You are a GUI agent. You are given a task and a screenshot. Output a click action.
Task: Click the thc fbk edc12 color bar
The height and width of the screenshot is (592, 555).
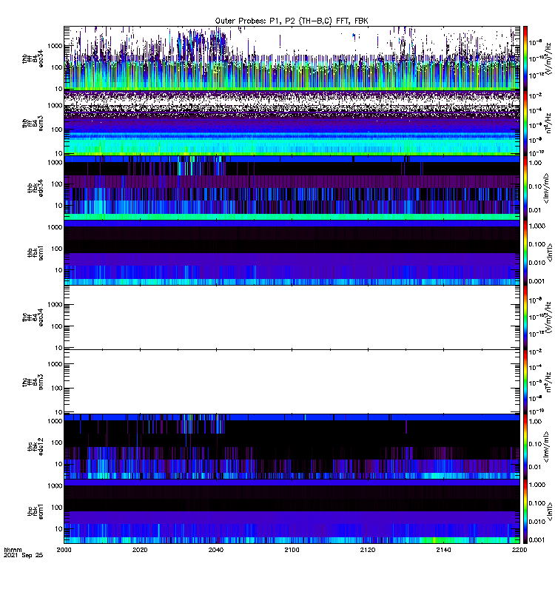coord(525,447)
